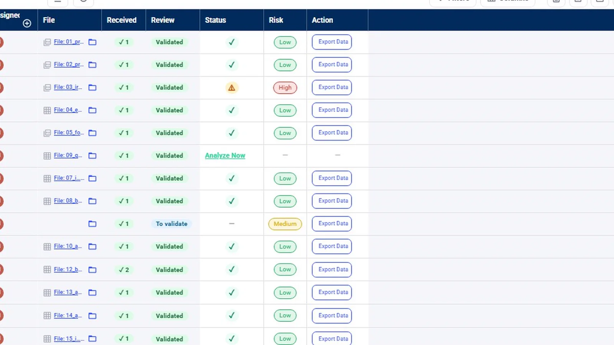The width and height of the screenshot is (614, 345).
Task: Click the spreadsheet icon beside File: 13_a
Action: (x=47, y=293)
